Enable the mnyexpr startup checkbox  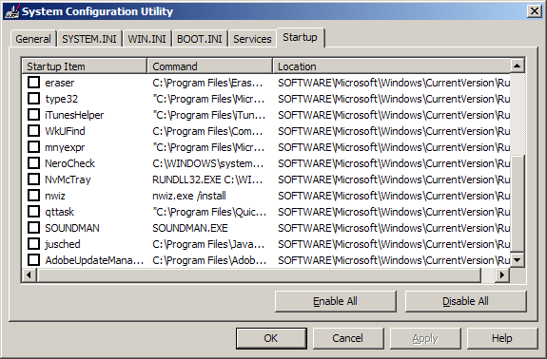pos(34,147)
